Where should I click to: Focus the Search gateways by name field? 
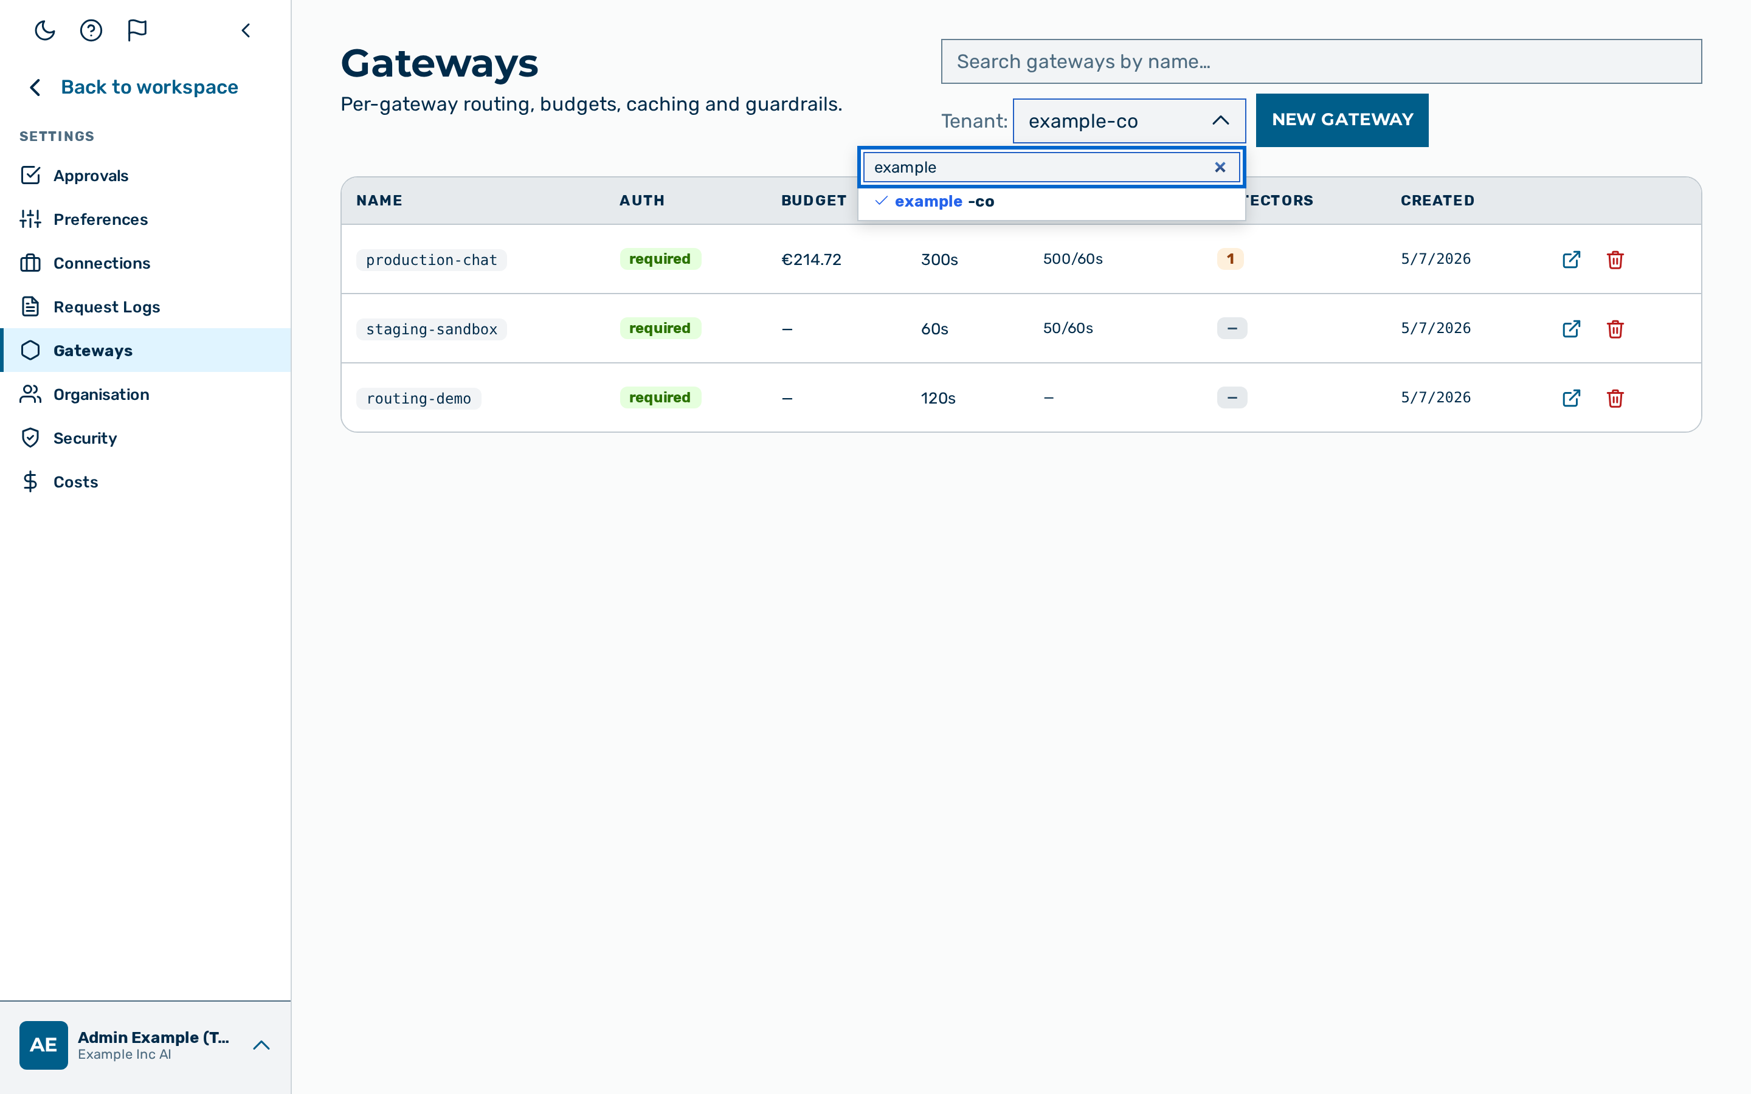(x=1321, y=61)
